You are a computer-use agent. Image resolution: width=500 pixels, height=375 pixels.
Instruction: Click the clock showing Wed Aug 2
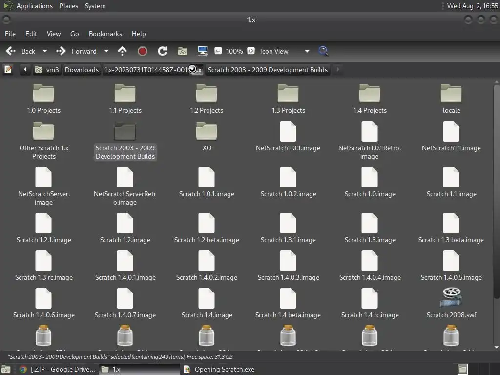pos(472,6)
